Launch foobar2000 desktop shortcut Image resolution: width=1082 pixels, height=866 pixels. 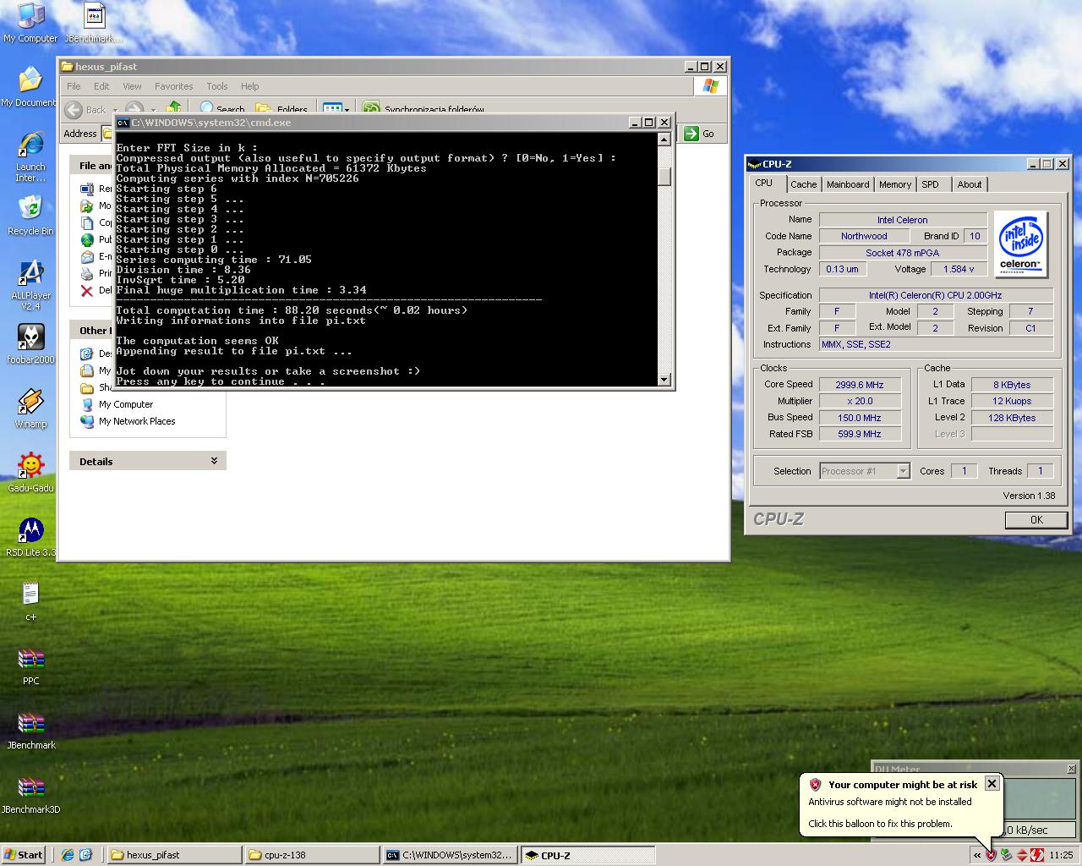pos(30,344)
